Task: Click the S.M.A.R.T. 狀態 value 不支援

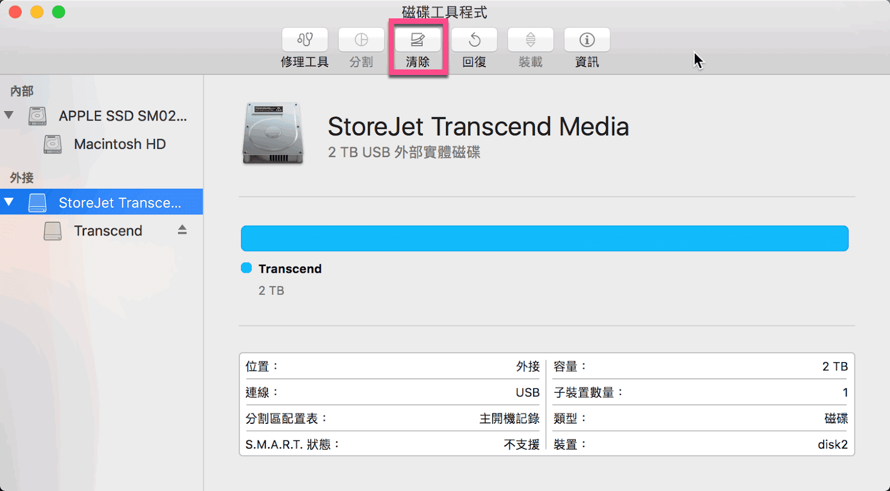Action: (x=522, y=445)
